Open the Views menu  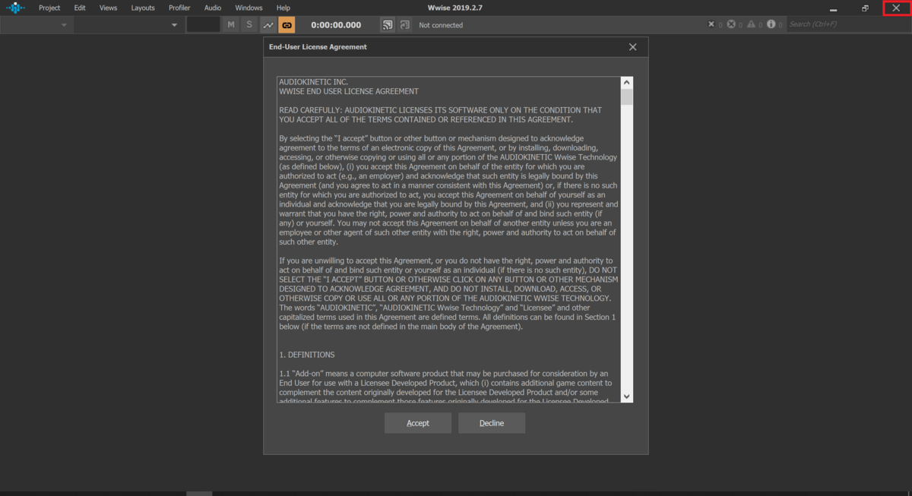pos(108,8)
